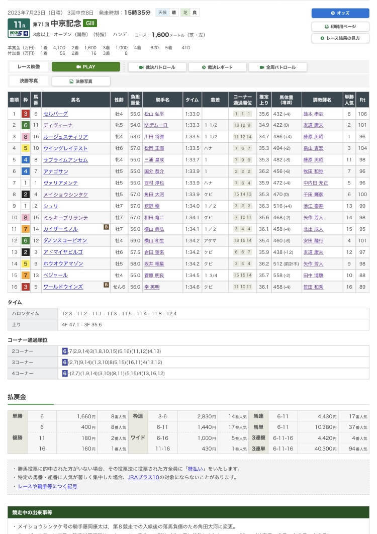Open trainer 鈴木 孝志 link
The width and height of the screenshot is (377, 534).
pyautogui.click(x=313, y=114)
